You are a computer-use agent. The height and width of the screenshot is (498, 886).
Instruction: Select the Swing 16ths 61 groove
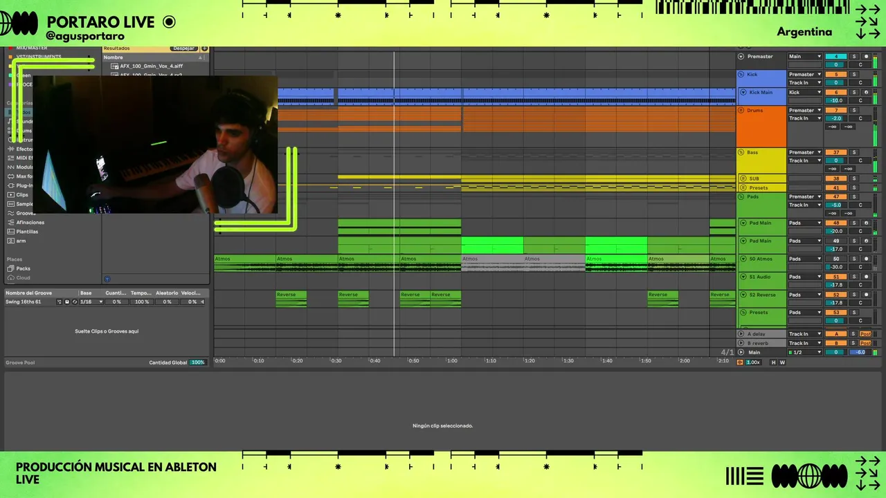(24, 302)
